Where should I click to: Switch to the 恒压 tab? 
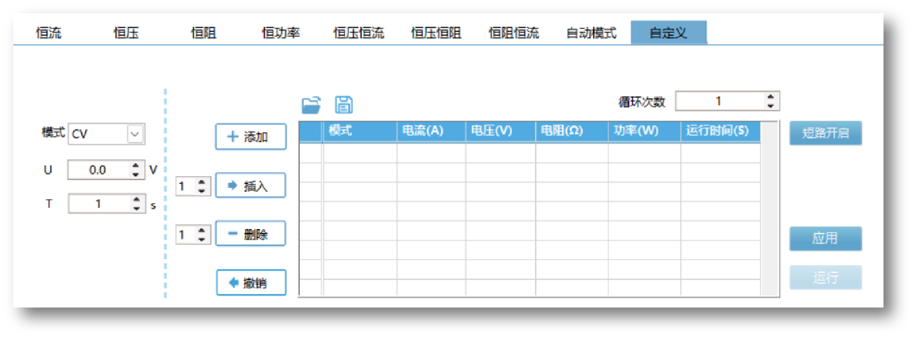click(126, 33)
